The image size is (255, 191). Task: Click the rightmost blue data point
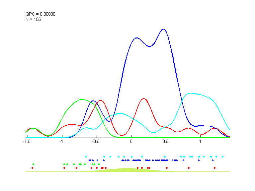click(212, 160)
